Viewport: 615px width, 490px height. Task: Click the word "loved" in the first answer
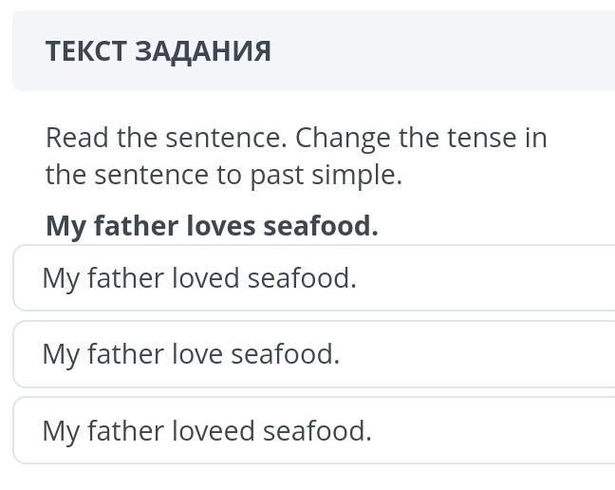(205, 278)
